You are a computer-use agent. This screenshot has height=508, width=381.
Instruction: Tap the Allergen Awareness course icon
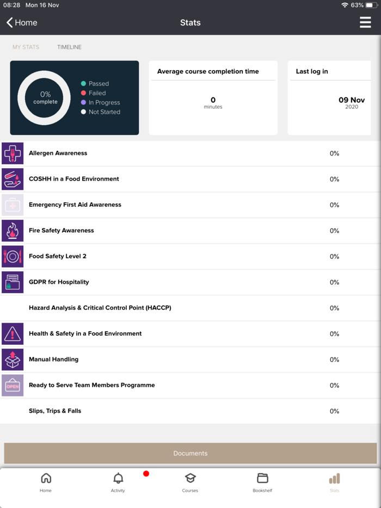coord(13,153)
